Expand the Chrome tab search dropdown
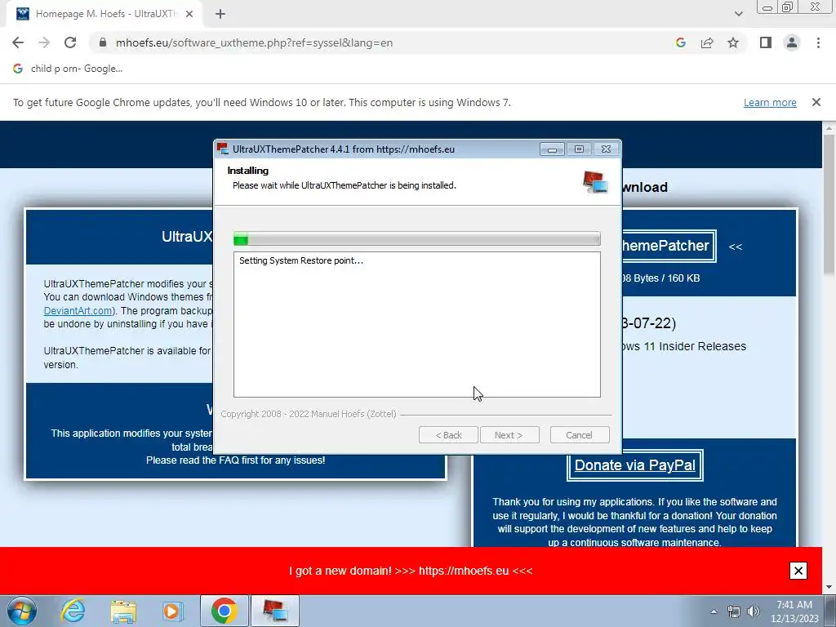The image size is (836, 627). click(738, 14)
